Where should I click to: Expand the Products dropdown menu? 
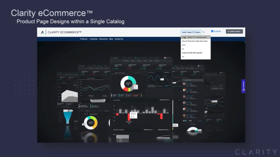click(84, 39)
